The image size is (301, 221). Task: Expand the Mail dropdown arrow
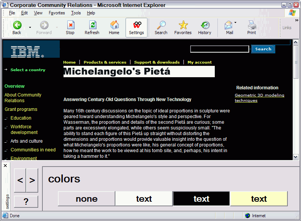click(x=235, y=23)
